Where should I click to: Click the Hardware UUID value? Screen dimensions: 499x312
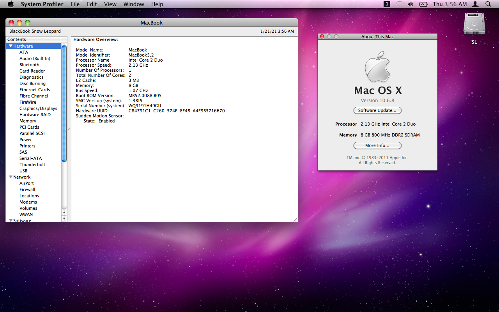(177, 111)
